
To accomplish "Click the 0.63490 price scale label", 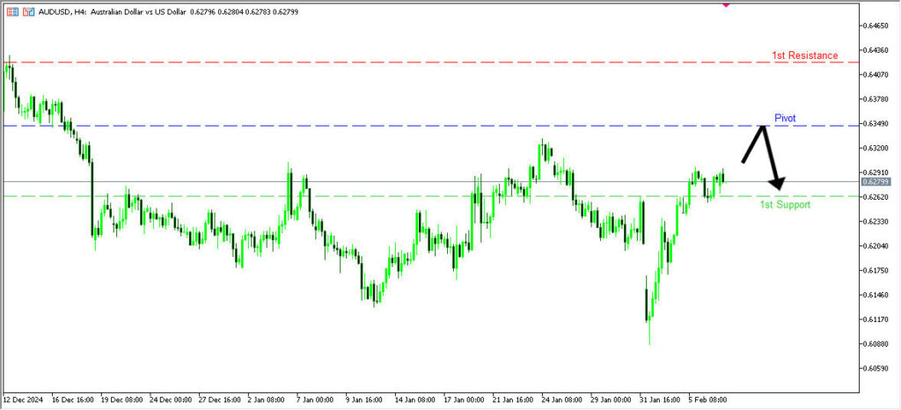I will coord(877,124).
